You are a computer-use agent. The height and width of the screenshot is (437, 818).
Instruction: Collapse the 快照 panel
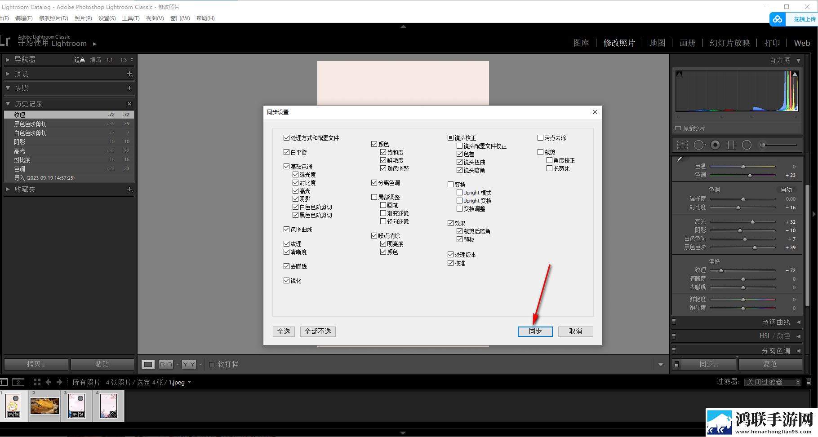click(x=8, y=88)
